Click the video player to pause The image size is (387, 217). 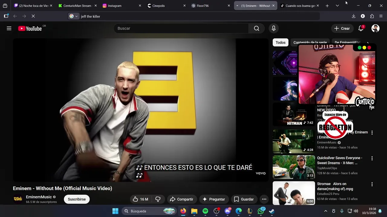click(x=141, y=110)
